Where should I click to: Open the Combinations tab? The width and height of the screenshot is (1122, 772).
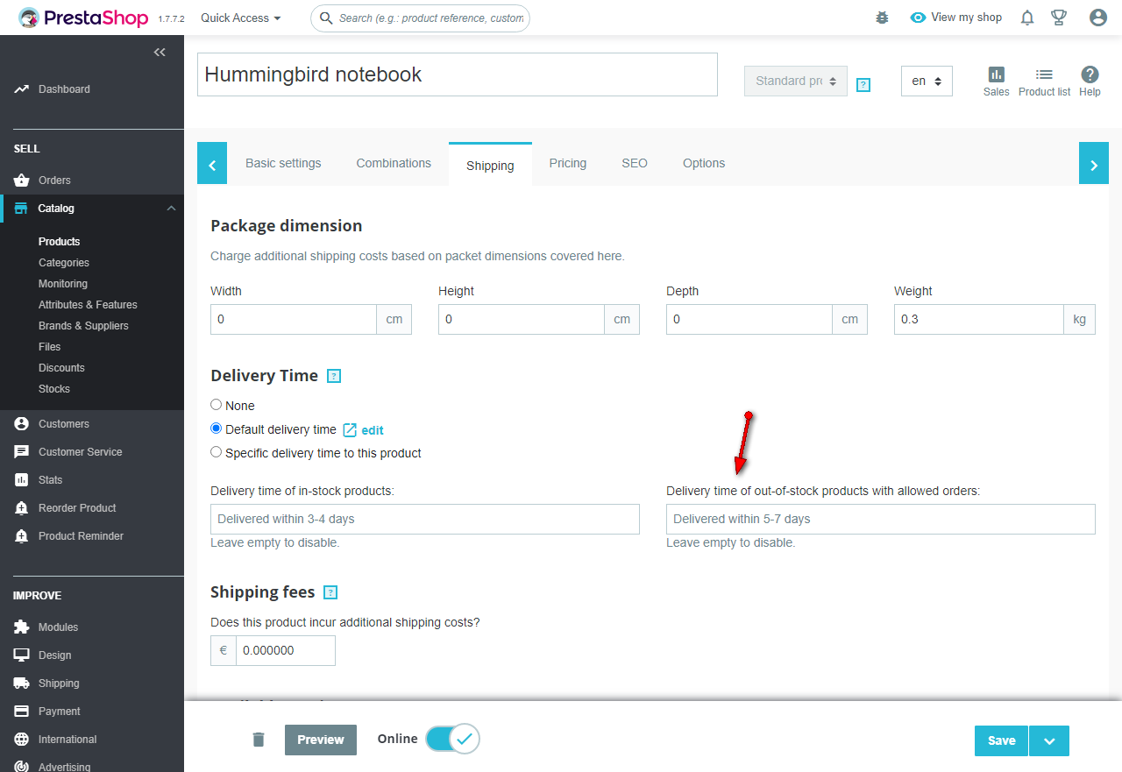(394, 163)
